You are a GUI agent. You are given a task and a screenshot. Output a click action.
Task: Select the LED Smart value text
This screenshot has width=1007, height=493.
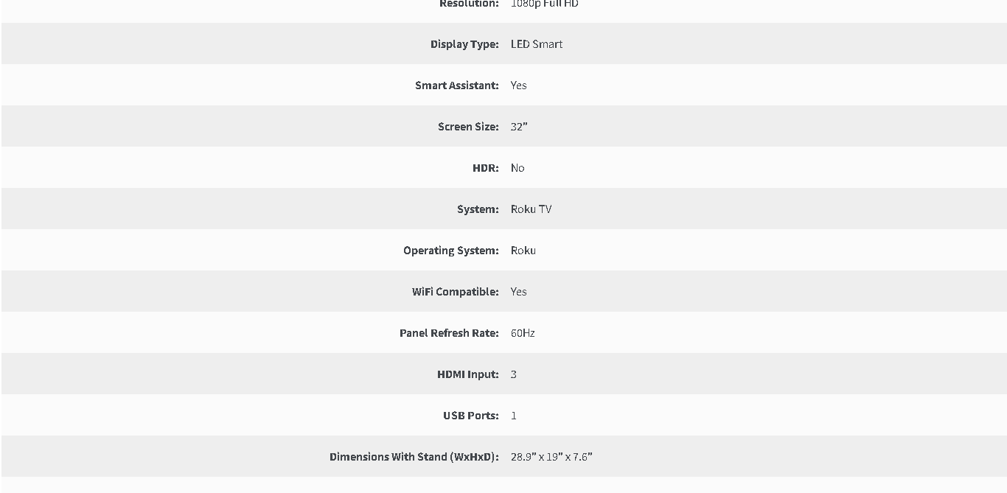(537, 44)
